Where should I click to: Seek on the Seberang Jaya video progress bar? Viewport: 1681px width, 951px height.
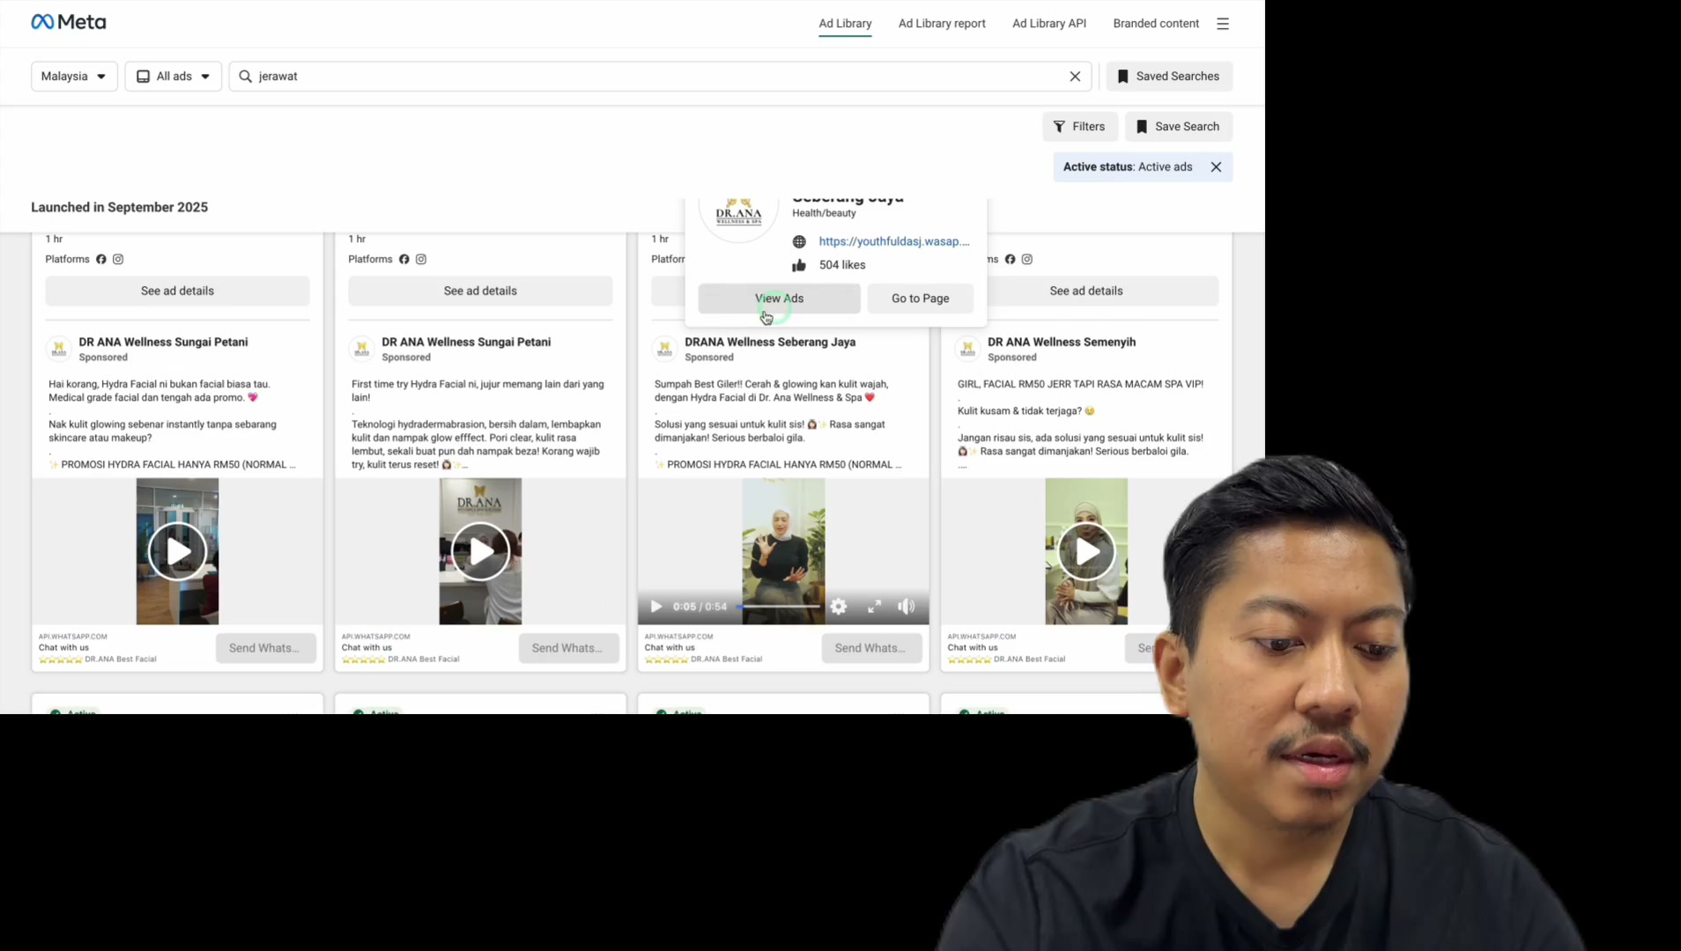[780, 607]
